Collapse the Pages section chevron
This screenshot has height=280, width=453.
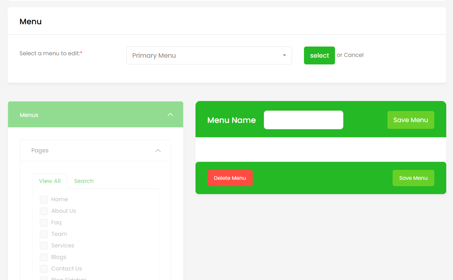click(x=158, y=151)
